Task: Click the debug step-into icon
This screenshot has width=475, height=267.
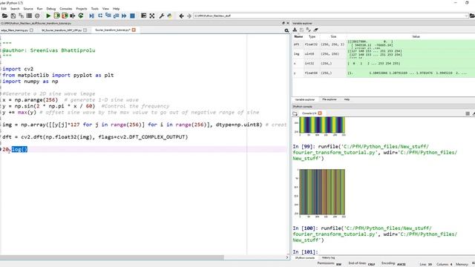Action: (x=108, y=16)
